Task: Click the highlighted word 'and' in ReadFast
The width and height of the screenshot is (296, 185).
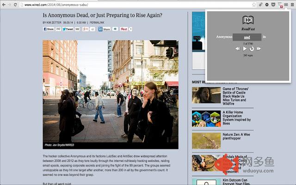Action: coord(247,37)
